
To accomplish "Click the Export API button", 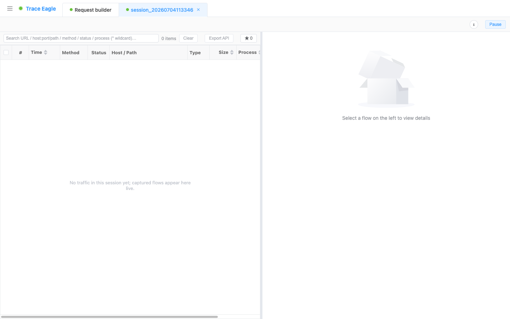I will [x=219, y=38].
